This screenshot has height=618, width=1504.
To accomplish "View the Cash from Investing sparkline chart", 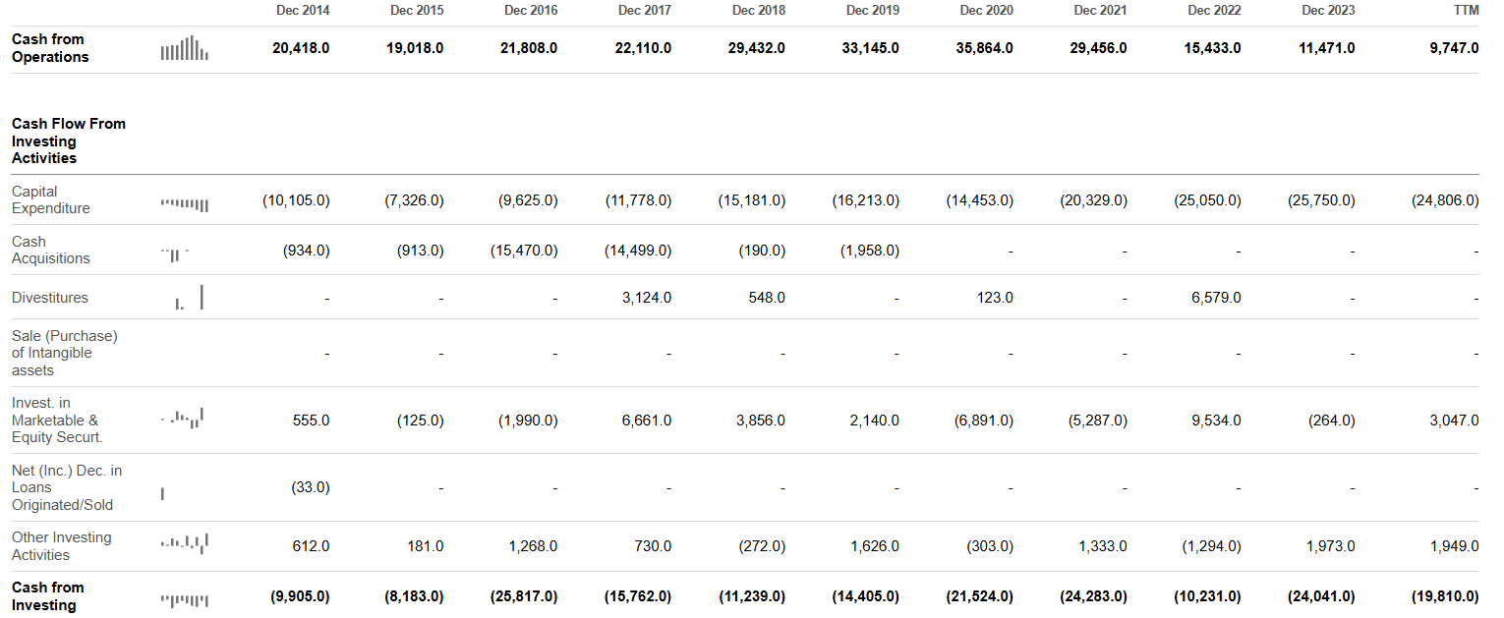I will (x=184, y=597).
